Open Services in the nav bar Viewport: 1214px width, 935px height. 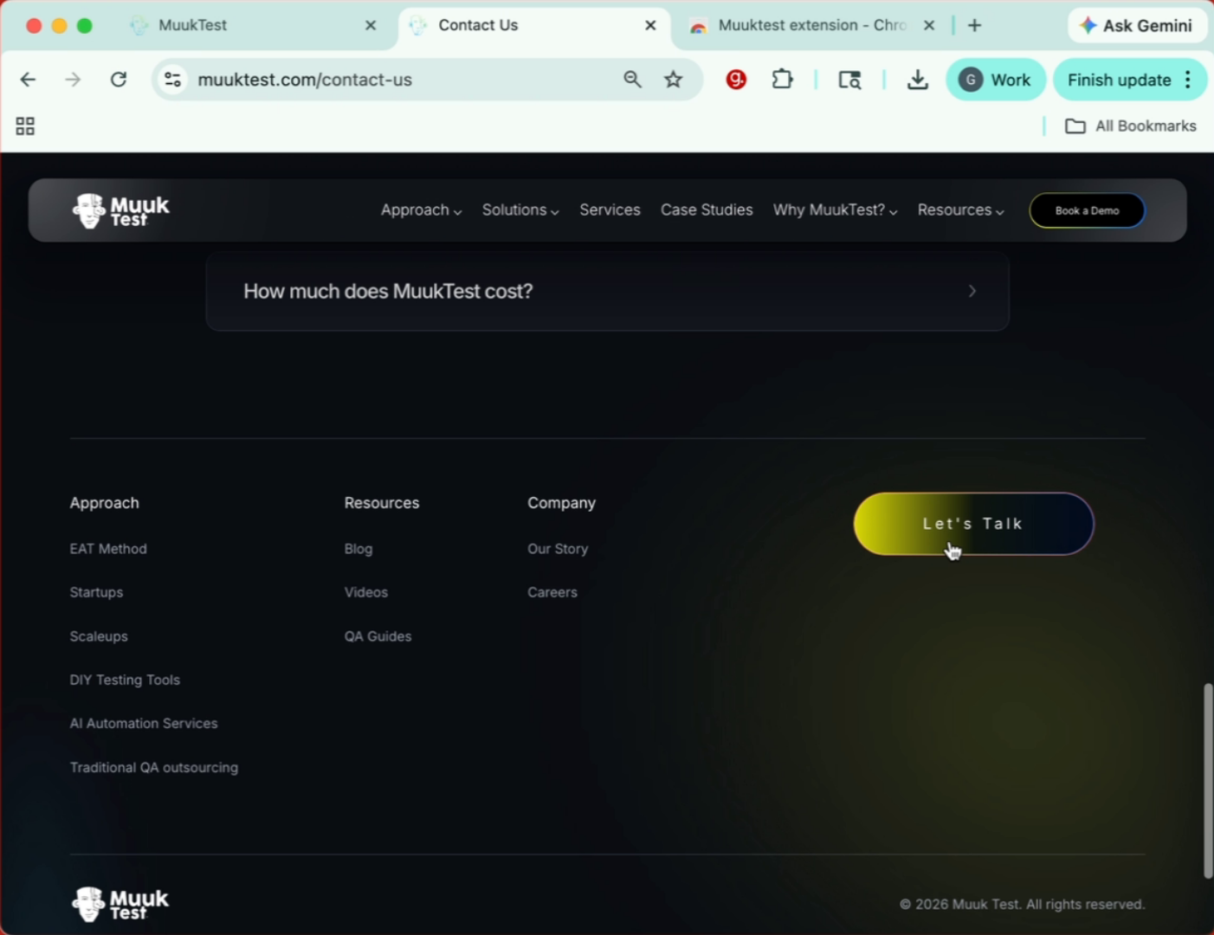point(610,210)
